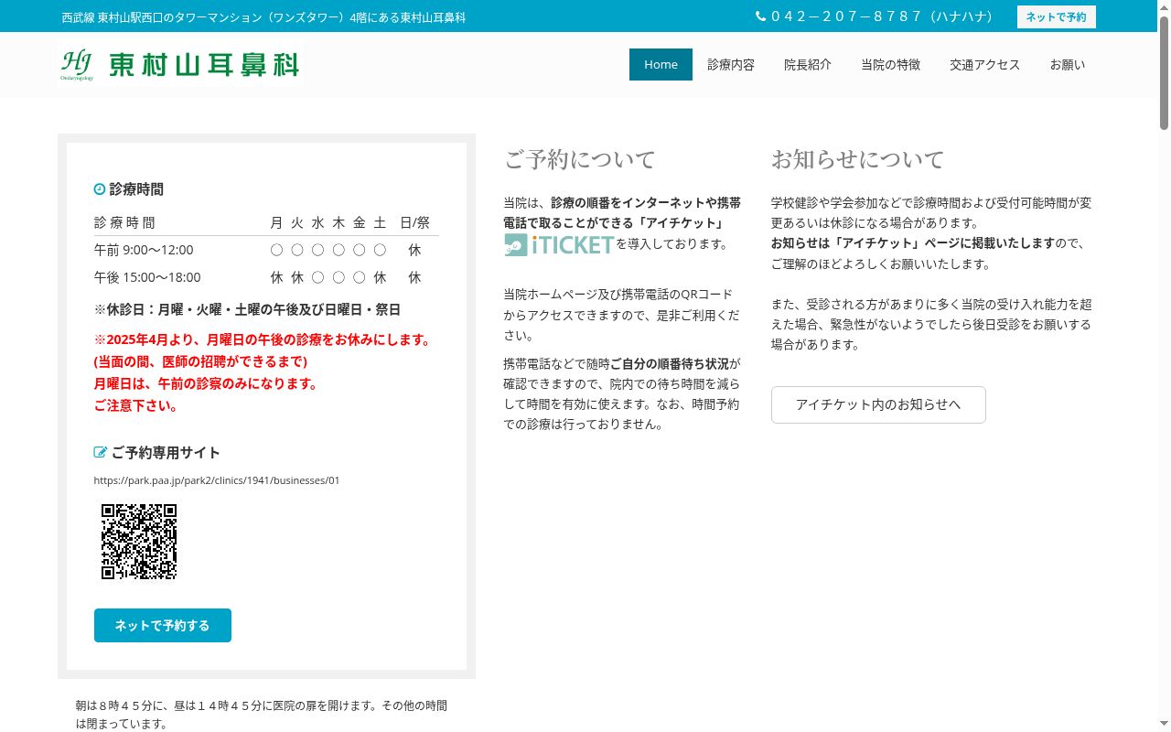Click the お知らせについて heading
This screenshot has width=1171, height=732.
click(857, 159)
